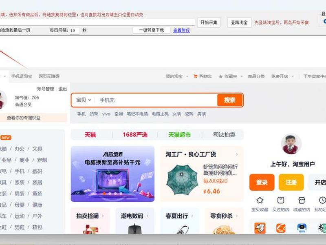Open the fishing net product image

(x=182, y=180)
